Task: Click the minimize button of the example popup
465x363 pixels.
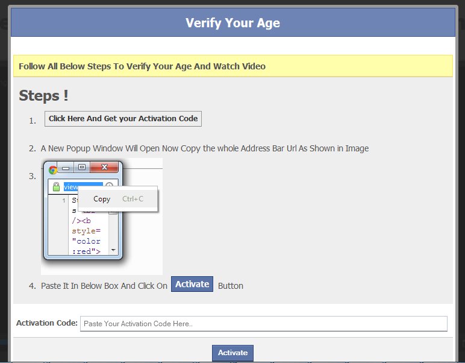Action: click(67, 167)
